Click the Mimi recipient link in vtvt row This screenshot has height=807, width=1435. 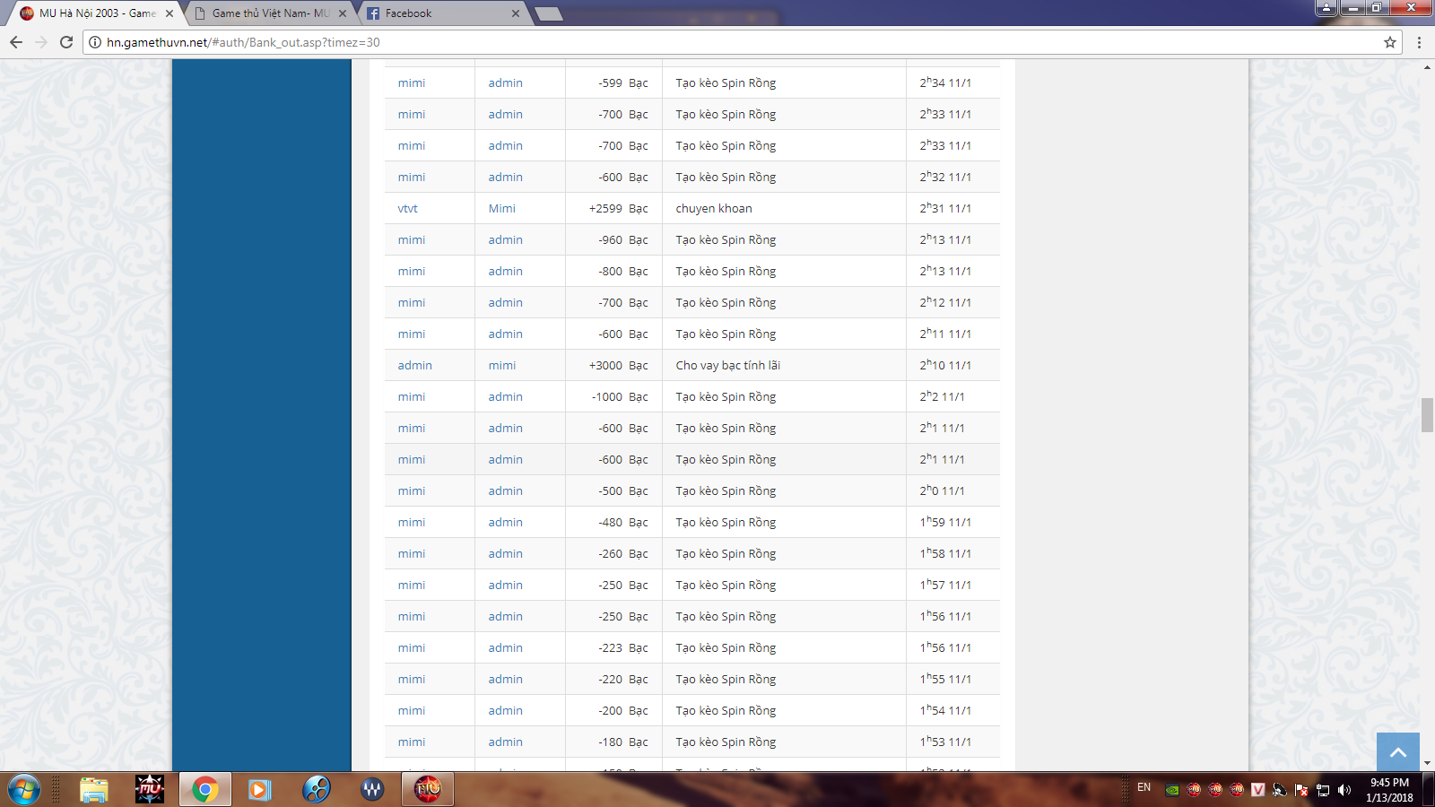point(502,208)
